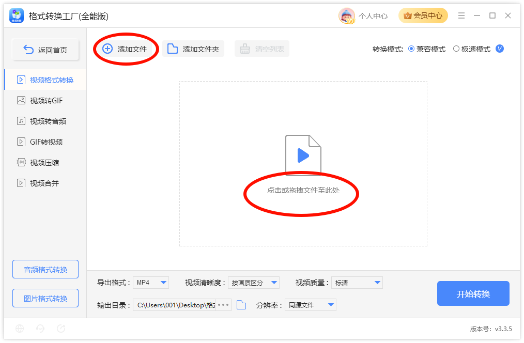Open the 视频质量 标清 dropdown
Screen dimensions: 524x343
[x=357, y=283]
